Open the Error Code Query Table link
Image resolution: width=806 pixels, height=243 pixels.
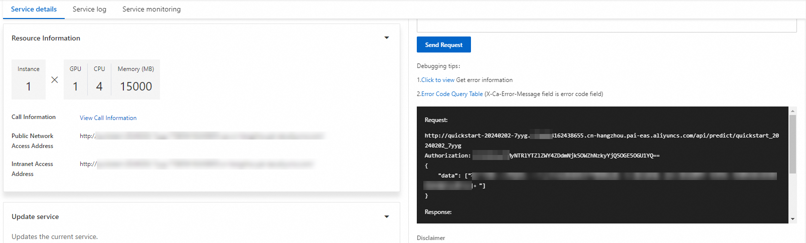452,94
